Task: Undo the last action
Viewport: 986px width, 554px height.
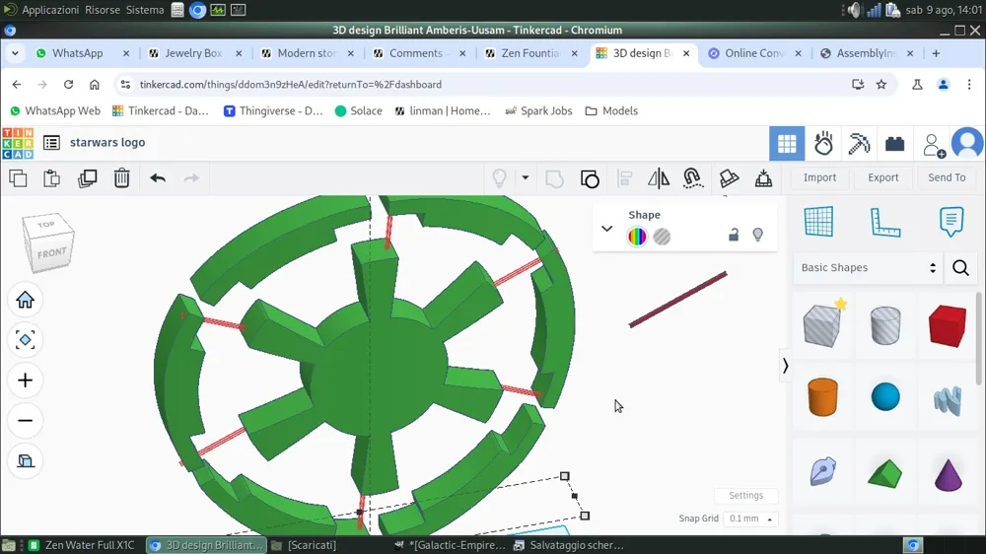Action: pos(158,178)
